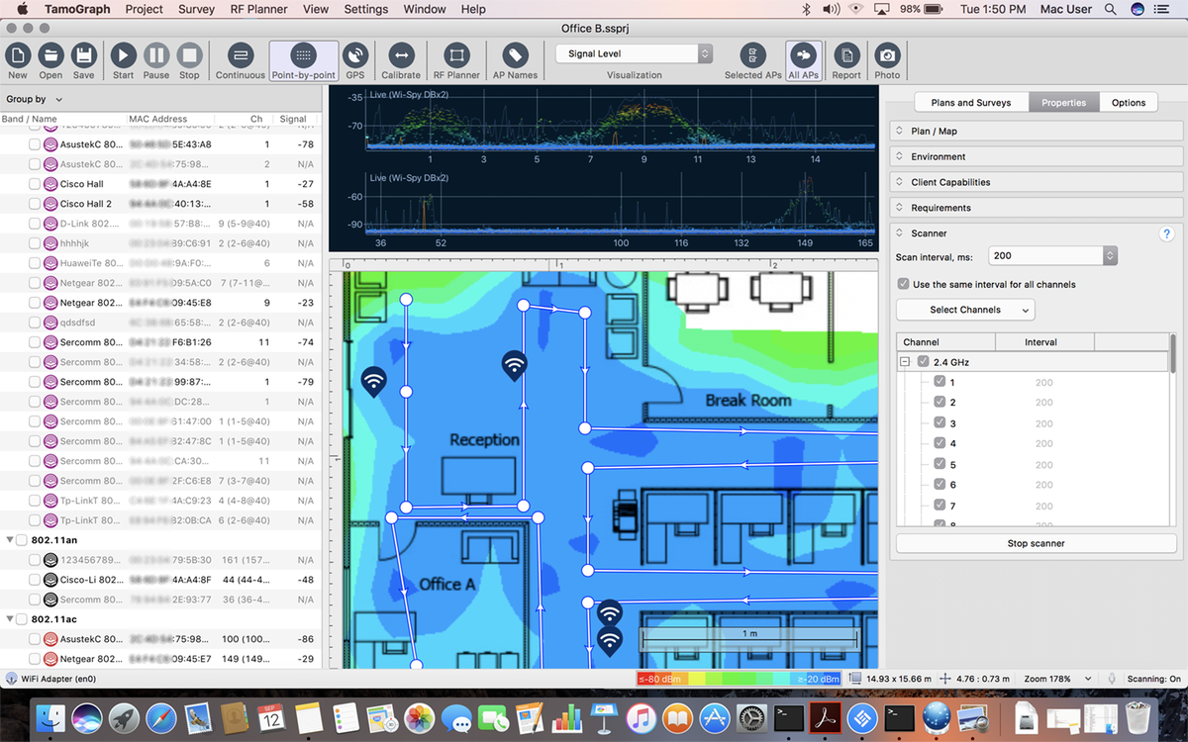Launch Safari from the Dock
1188x742 pixels.
(x=161, y=717)
